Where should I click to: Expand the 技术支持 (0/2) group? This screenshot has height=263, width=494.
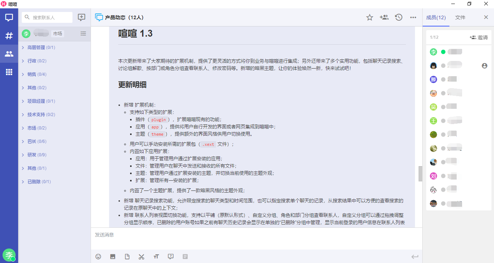tap(54, 115)
